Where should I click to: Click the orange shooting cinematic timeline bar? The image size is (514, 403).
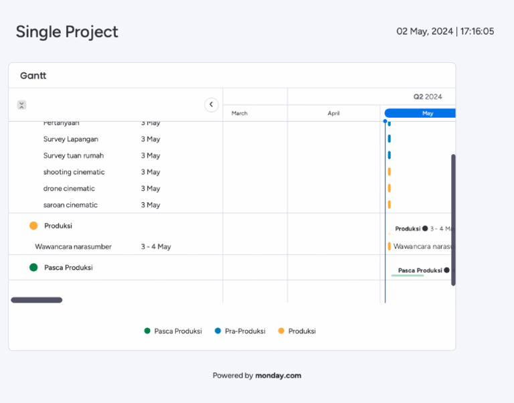pos(390,171)
